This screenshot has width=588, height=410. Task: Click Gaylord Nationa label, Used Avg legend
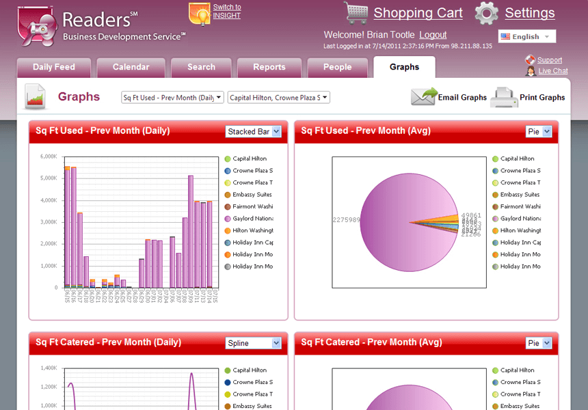[520, 219]
